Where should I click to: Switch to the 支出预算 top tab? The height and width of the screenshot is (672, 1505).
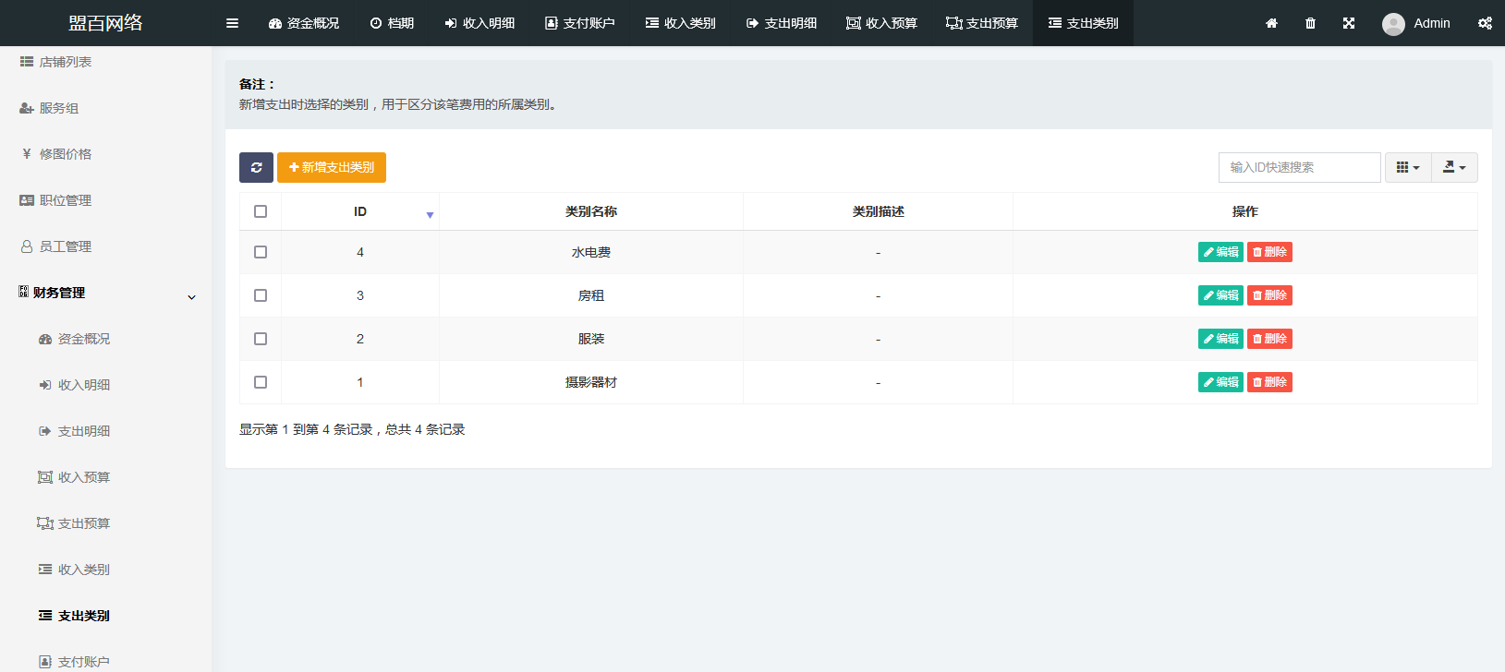(x=982, y=23)
